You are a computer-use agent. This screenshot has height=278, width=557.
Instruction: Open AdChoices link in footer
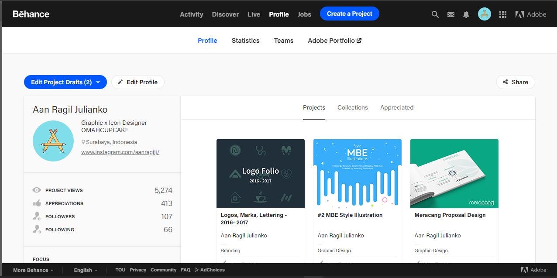coord(210,270)
